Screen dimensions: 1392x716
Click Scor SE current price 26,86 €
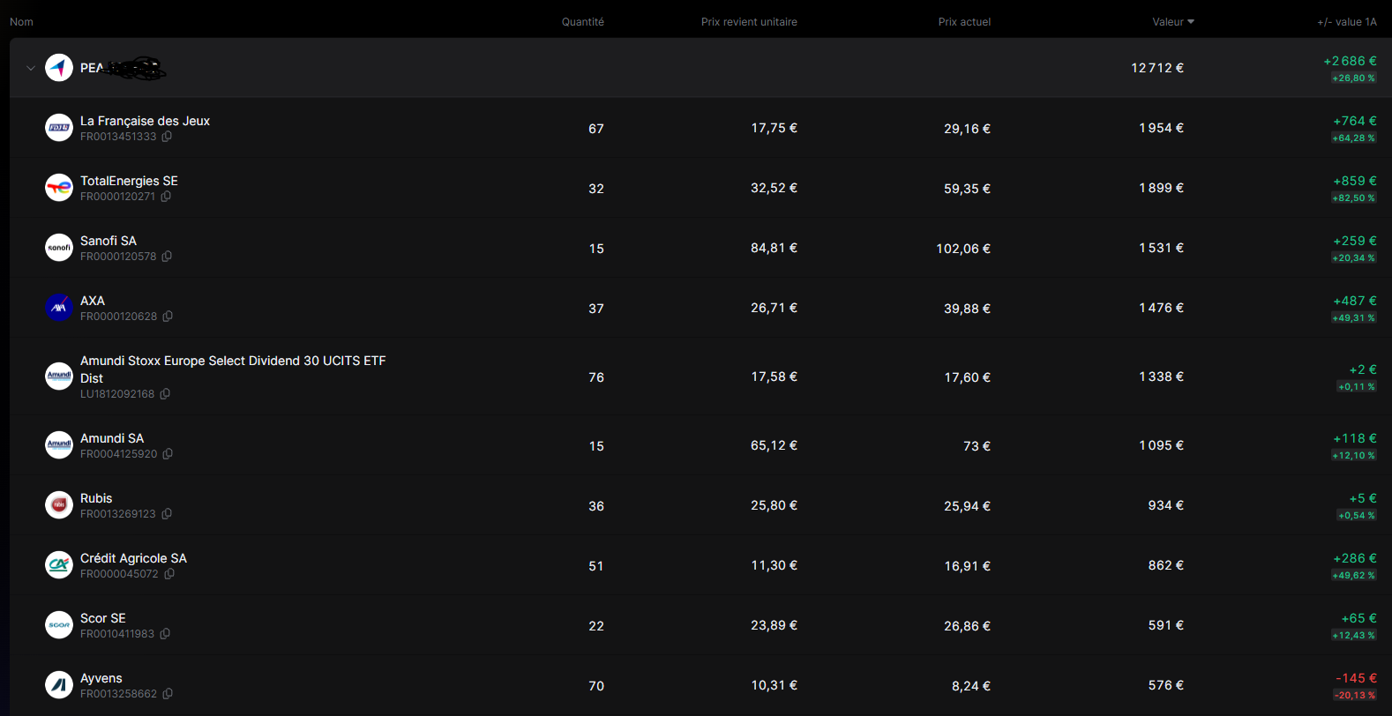[967, 626]
